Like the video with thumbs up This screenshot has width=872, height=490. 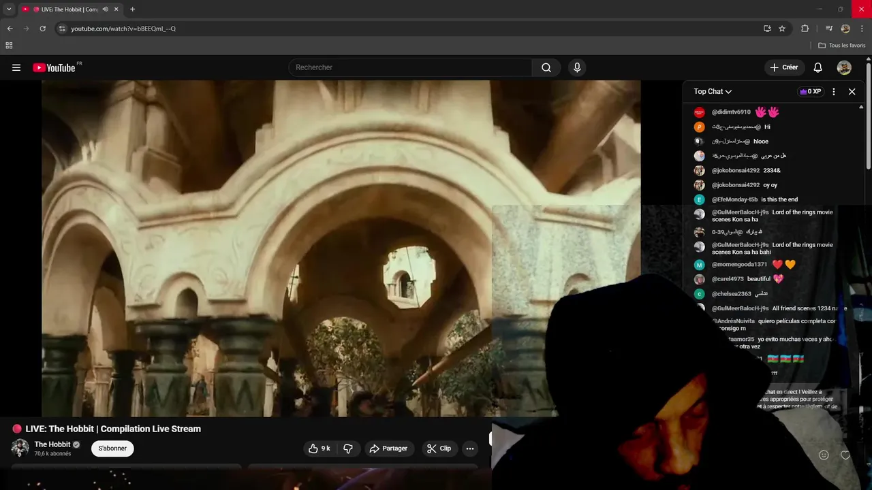[x=320, y=448]
